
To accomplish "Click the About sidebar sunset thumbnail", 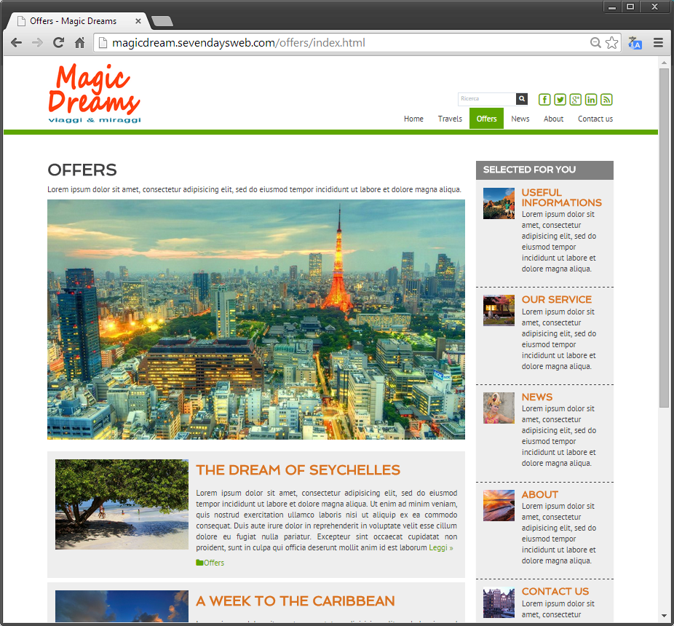I will pyautogui.click(x=499, y=506).
